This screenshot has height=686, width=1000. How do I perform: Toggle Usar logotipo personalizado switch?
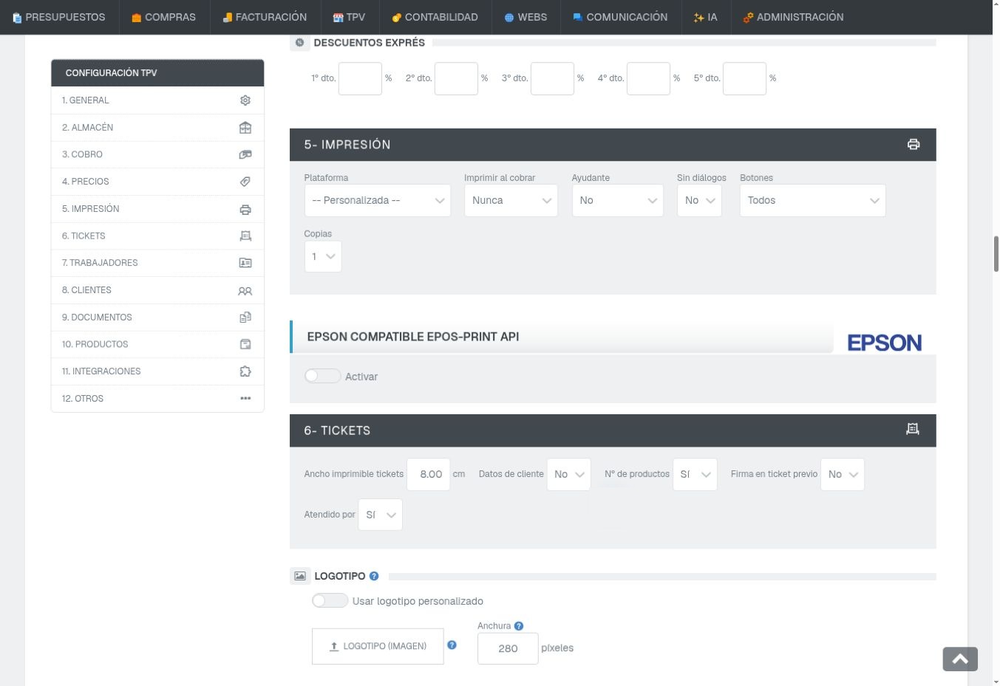coord(330,601)
